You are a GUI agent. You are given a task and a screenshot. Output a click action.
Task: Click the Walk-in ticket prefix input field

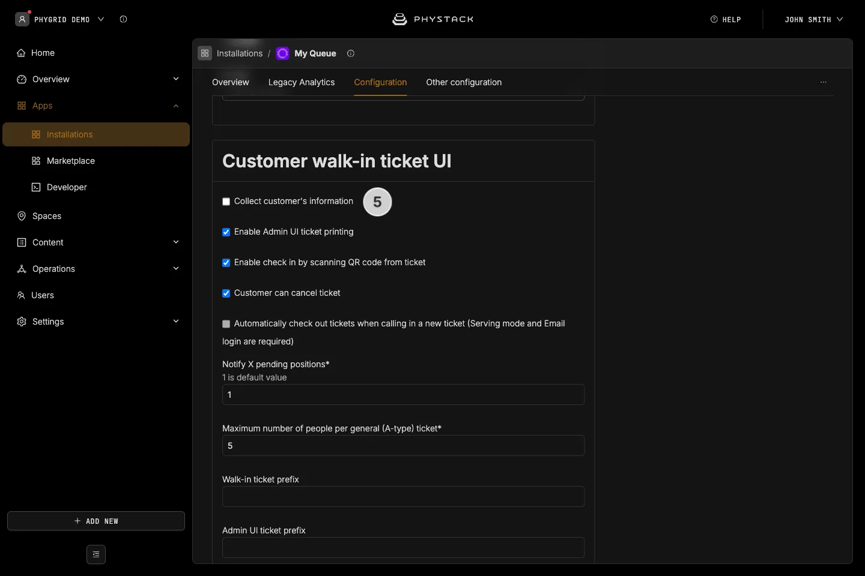coord(403,497)
